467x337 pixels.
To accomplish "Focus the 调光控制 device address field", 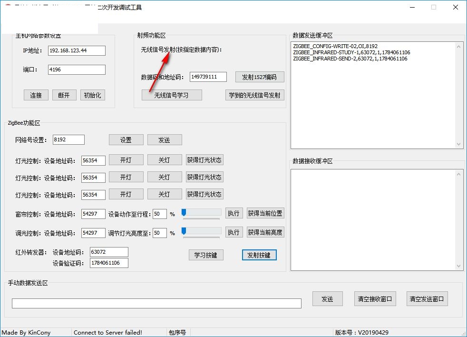I will click(93, 233).
